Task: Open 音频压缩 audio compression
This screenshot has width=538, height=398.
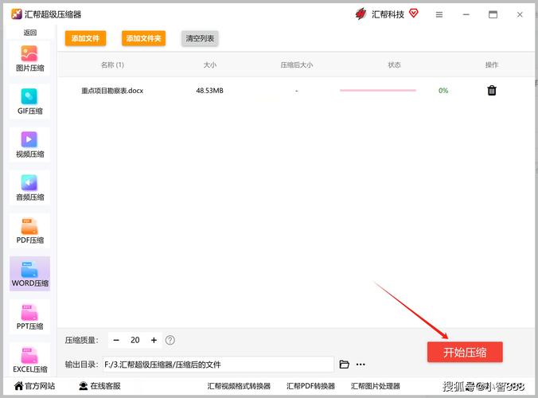Action: tap(30, 188)
